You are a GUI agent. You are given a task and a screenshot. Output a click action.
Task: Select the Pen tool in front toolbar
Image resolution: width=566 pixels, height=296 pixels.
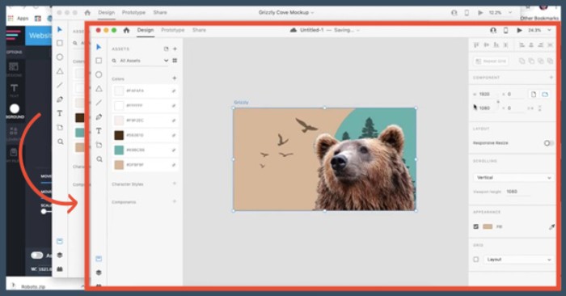click(x=99, y=117)
